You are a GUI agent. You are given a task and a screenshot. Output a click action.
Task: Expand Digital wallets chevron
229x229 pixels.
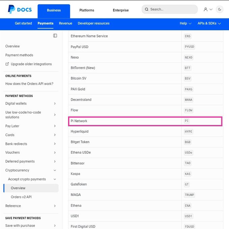(55, 103)
